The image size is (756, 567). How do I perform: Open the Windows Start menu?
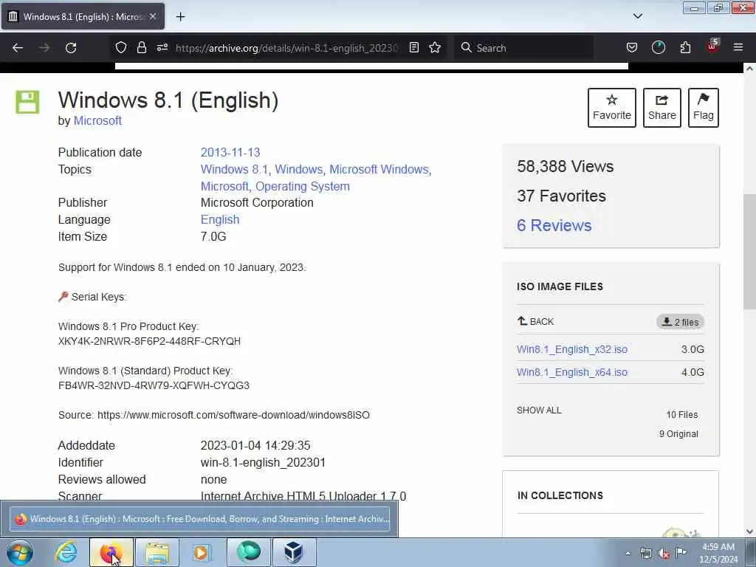(x=20, y=552)
